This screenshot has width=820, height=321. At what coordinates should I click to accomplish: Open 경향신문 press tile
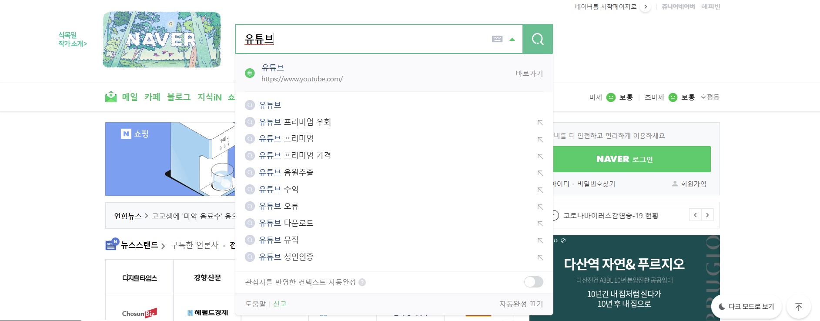click(208, 278)
